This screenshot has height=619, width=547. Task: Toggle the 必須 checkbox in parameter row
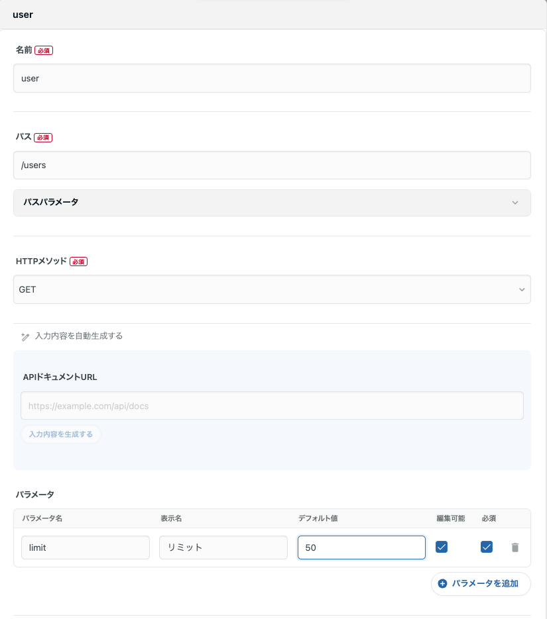coord(487,547)
